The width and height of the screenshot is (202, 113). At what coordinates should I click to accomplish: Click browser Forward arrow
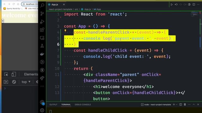pos(9,4)
